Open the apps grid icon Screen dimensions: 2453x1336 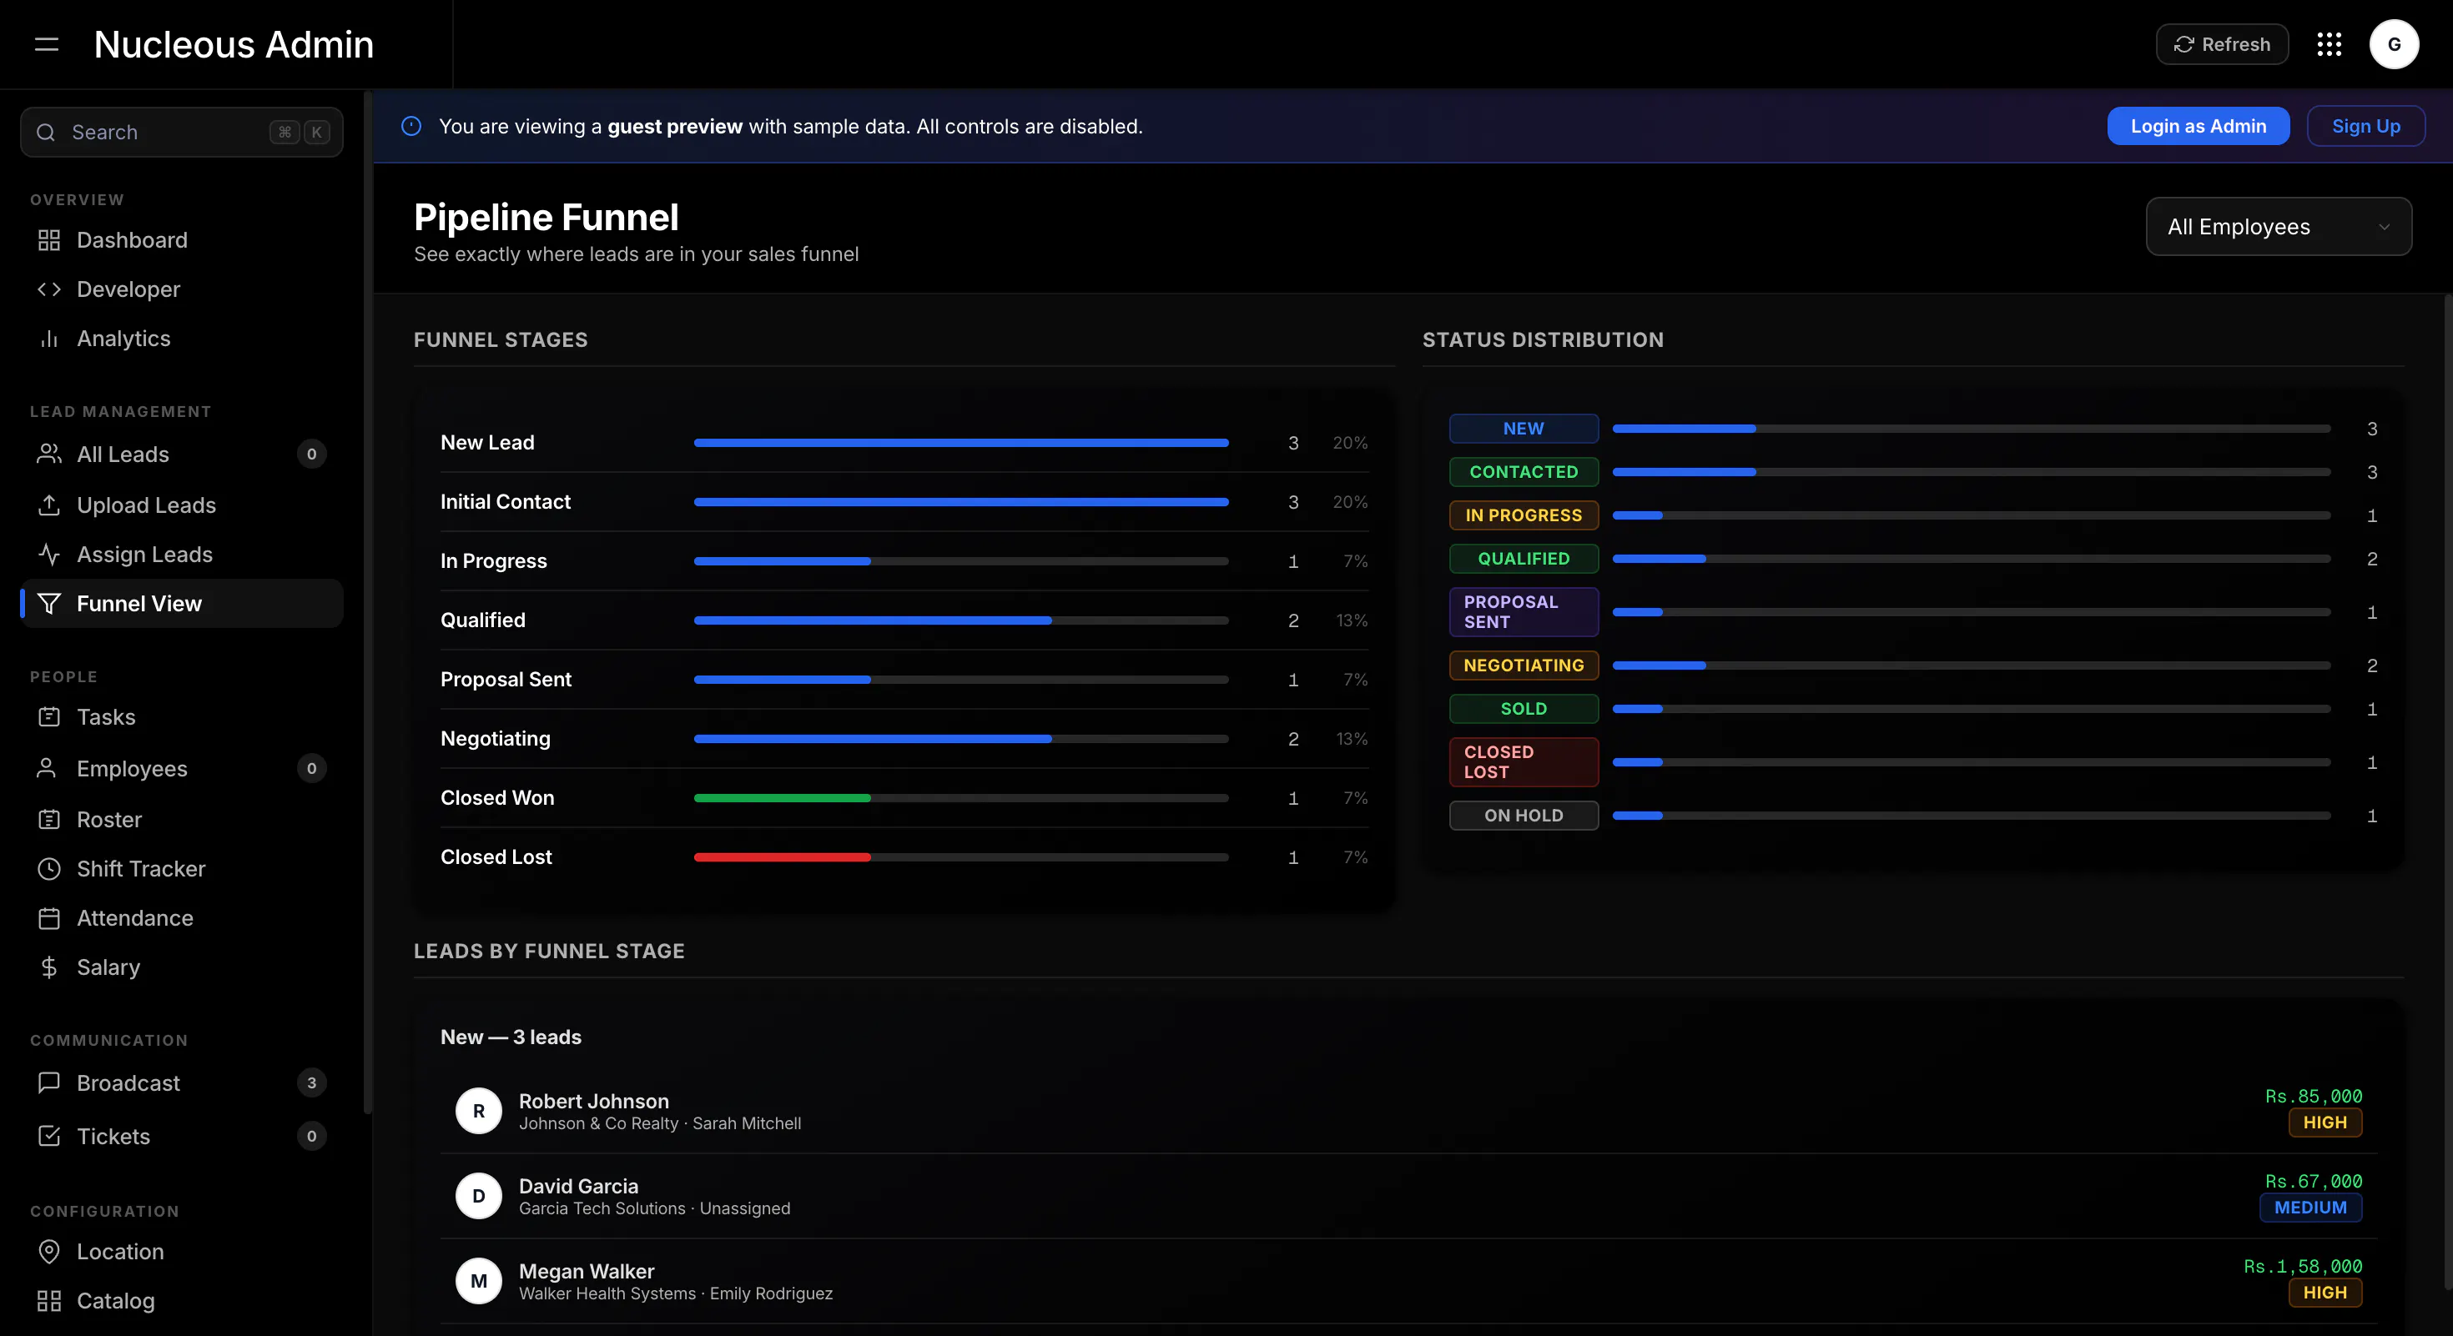pos(2330,45)
